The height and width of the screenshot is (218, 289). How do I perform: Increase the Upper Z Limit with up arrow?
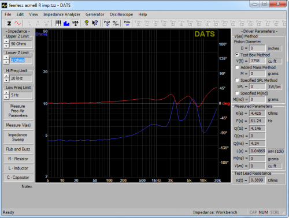click(6, 42)
